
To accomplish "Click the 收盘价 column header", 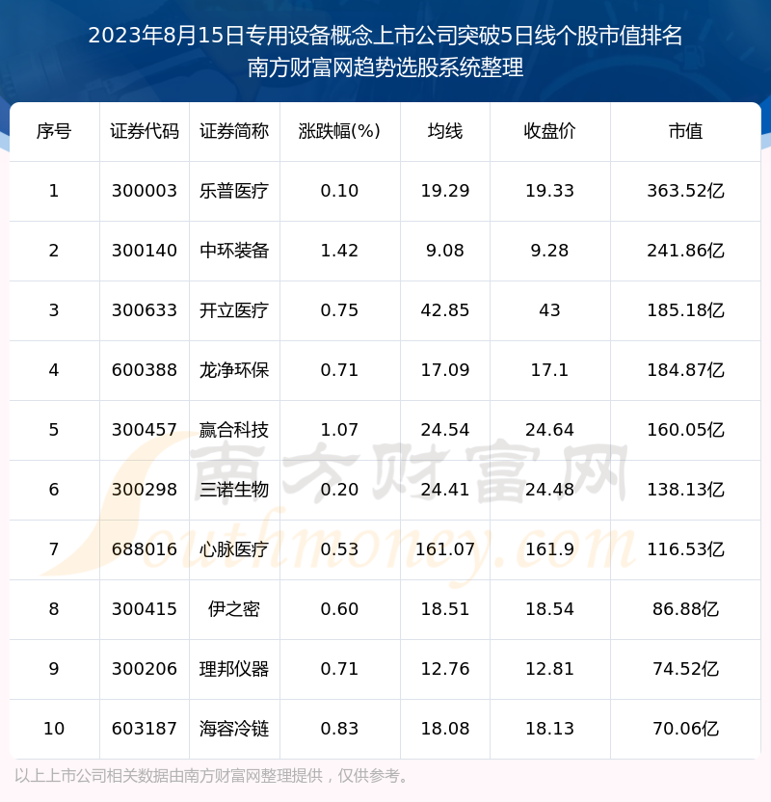I will pyautogui.click(x=549, y=131).
